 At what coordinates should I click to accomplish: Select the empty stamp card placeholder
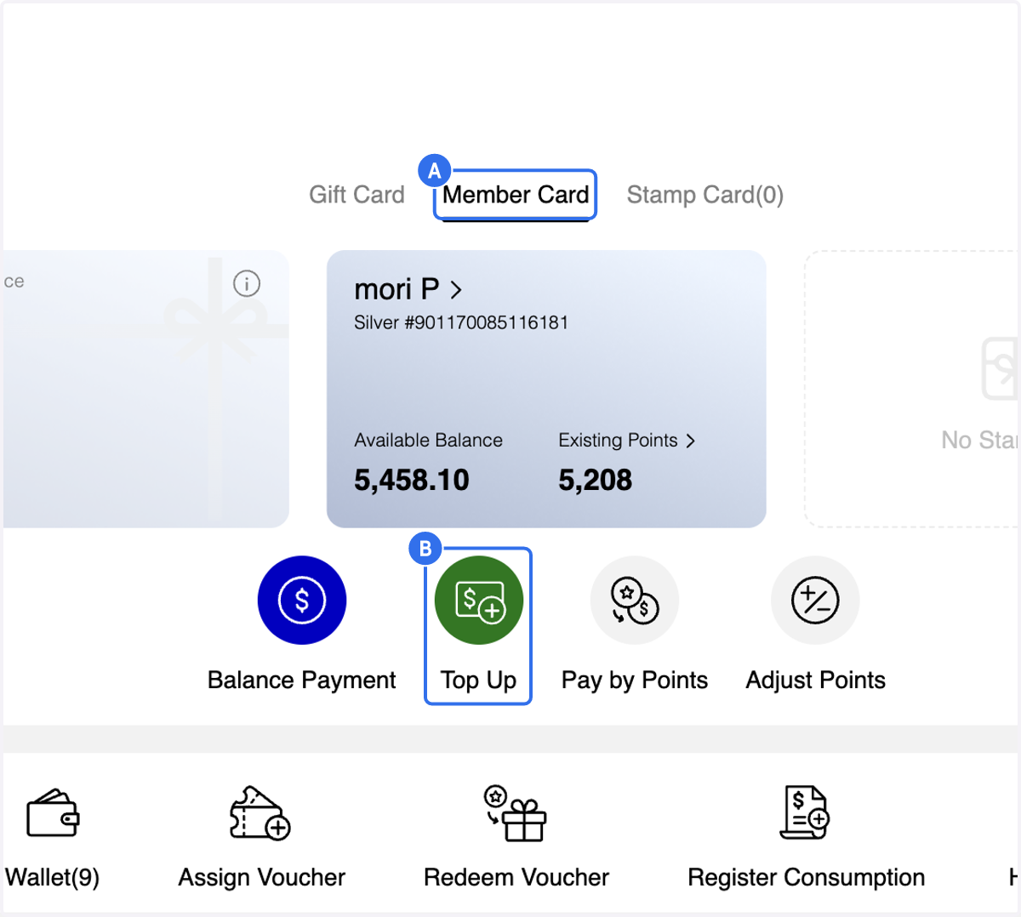pyautogui.click(x=911, y=389)
